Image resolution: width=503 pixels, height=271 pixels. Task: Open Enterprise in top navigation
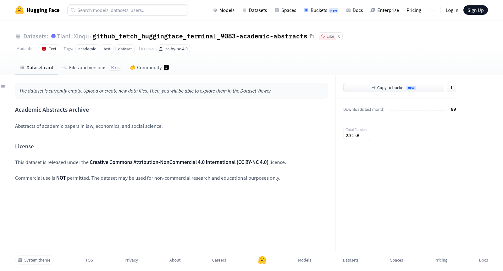click(x=385, y=10)
